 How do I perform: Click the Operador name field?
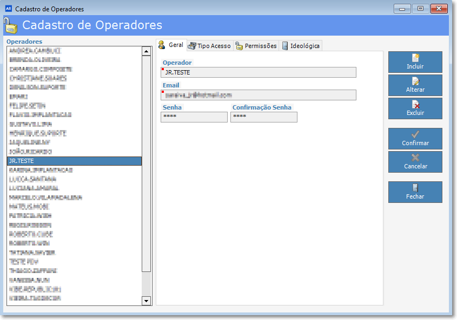point(259,72)
